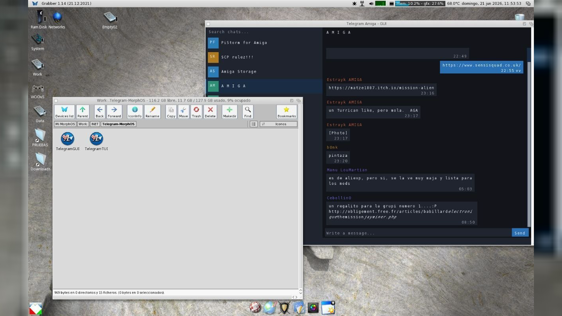
Task: Click the butterfly MorphOS menu icon
Action: pyautogui.click(x=35, y=4)
